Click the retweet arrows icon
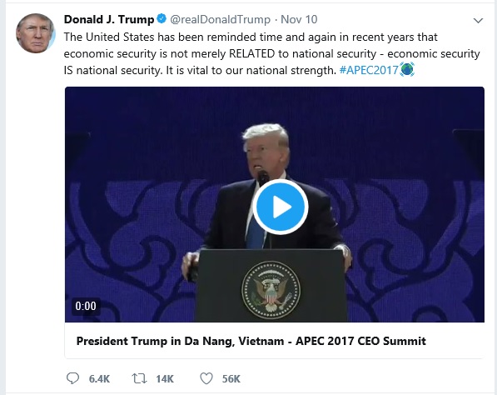The width and height of the screenshot is (497, 395). [x=139, y=378]
